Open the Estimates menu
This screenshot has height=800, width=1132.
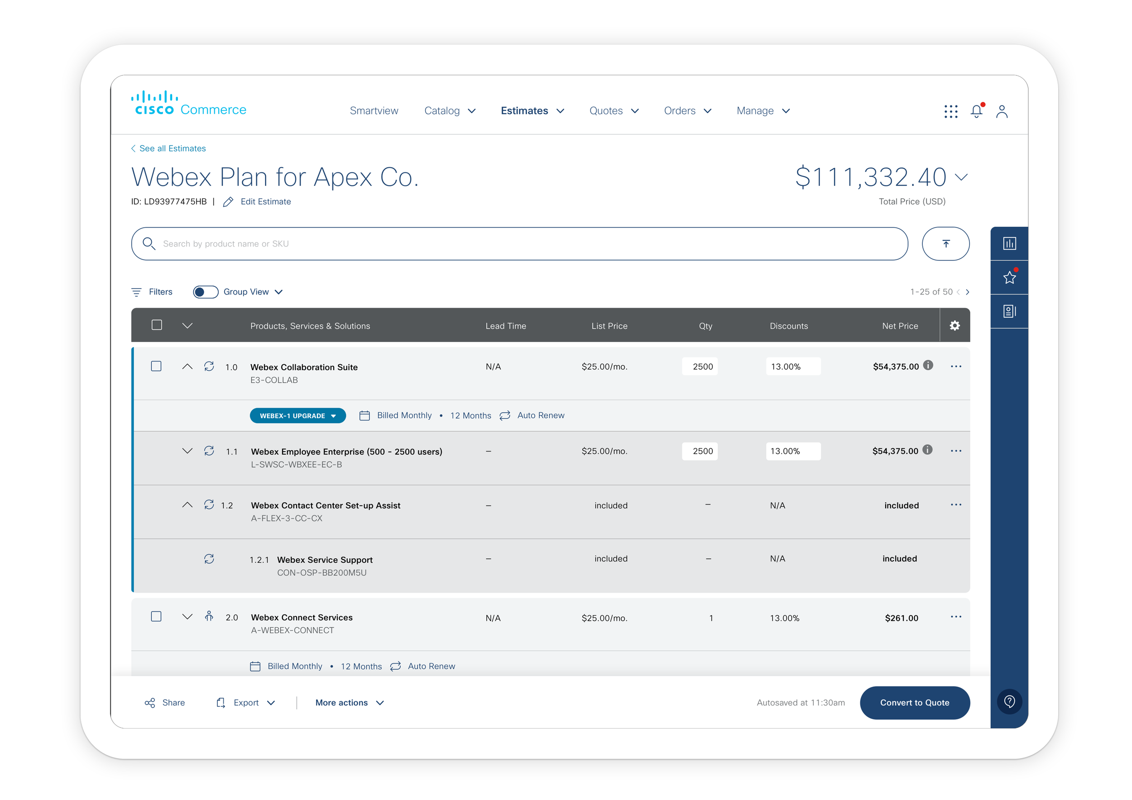[x=532, y=111]
